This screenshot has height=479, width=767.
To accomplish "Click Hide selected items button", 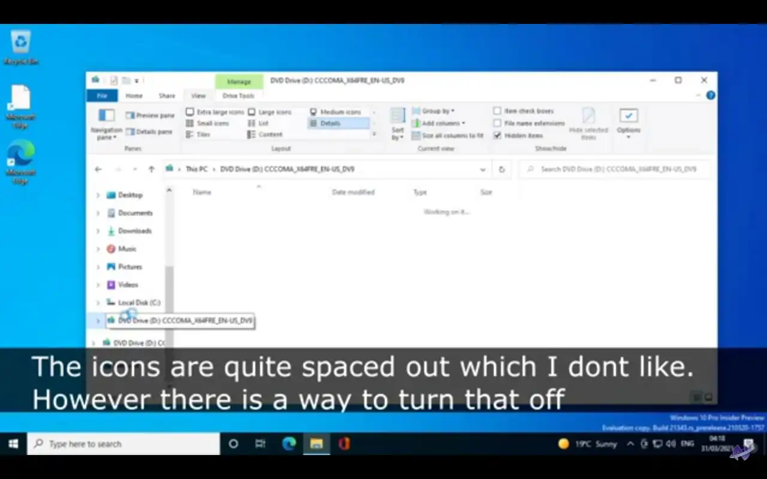I will [588, 125].
